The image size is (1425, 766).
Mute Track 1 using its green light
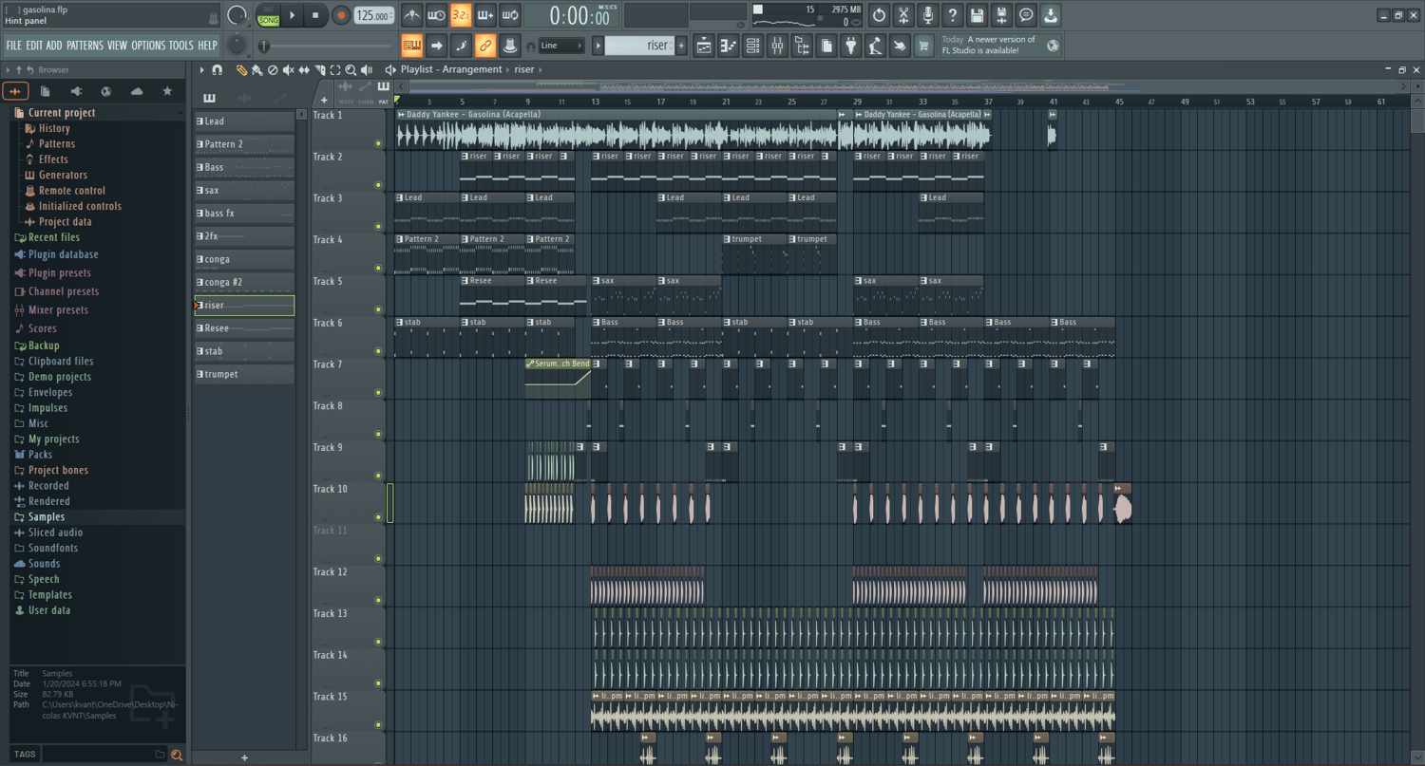click(378, 143)
